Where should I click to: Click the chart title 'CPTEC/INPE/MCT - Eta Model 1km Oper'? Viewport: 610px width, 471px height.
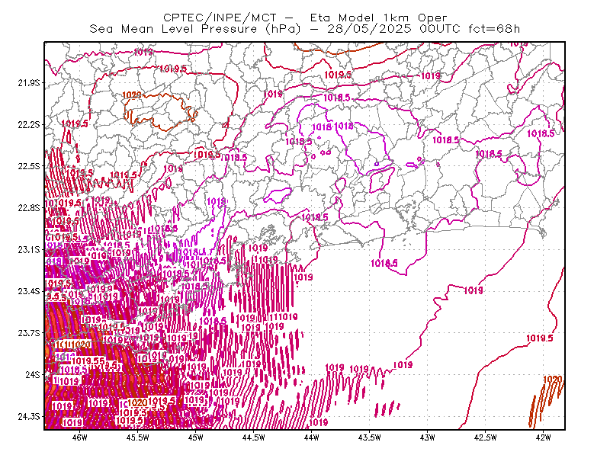click(305, 18)
